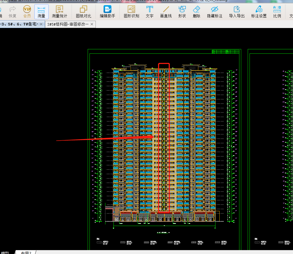Open the 比例 scale tool
293x254 pixels.
tap(277, 12)
